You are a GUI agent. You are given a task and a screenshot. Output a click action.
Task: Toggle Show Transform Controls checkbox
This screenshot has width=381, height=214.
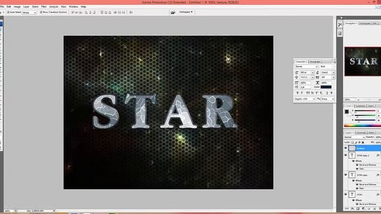coord(41,12)
